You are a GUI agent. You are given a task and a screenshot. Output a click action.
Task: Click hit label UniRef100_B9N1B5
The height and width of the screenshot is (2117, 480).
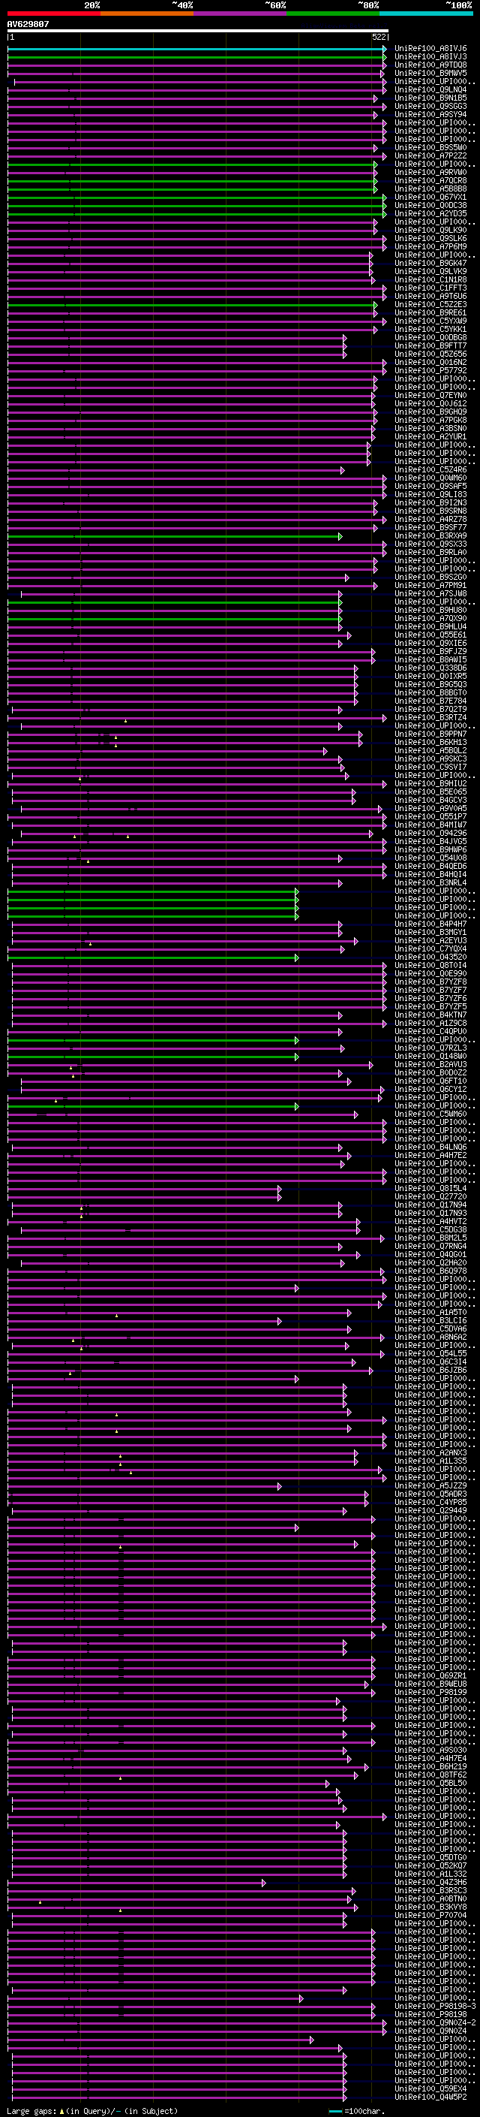click(x=430, y=98)
